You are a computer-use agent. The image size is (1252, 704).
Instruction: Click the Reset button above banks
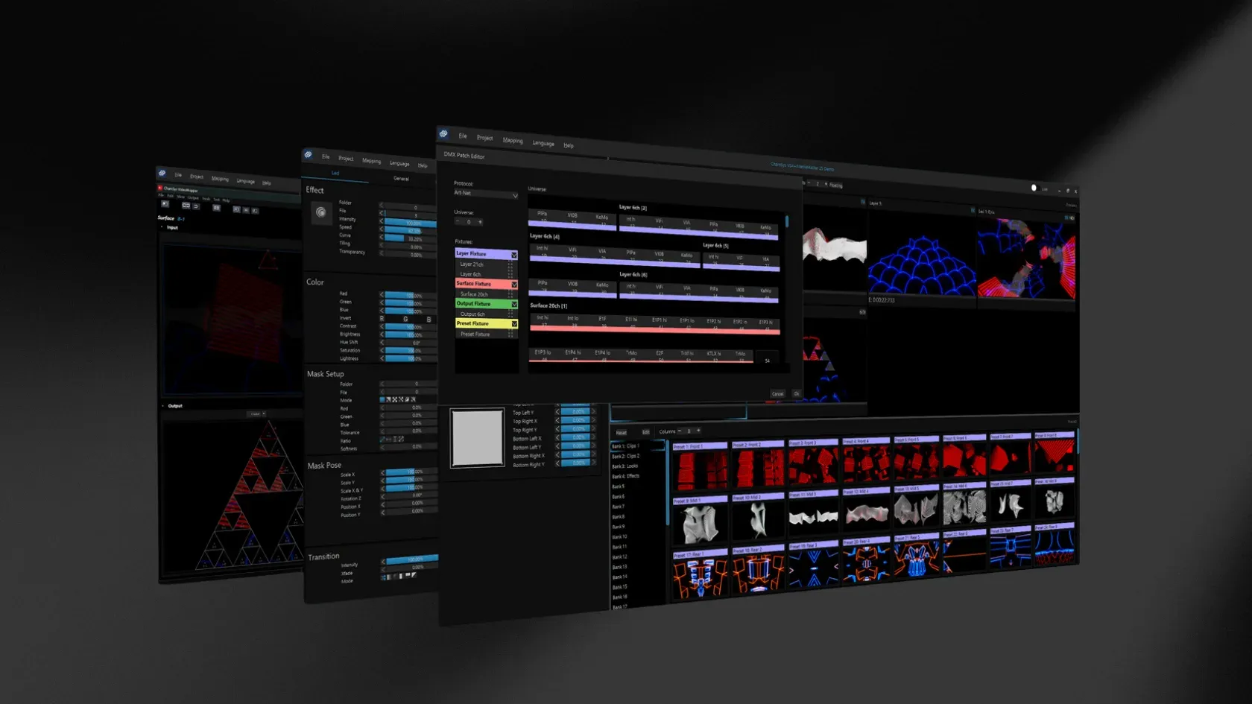click(622, 432)
